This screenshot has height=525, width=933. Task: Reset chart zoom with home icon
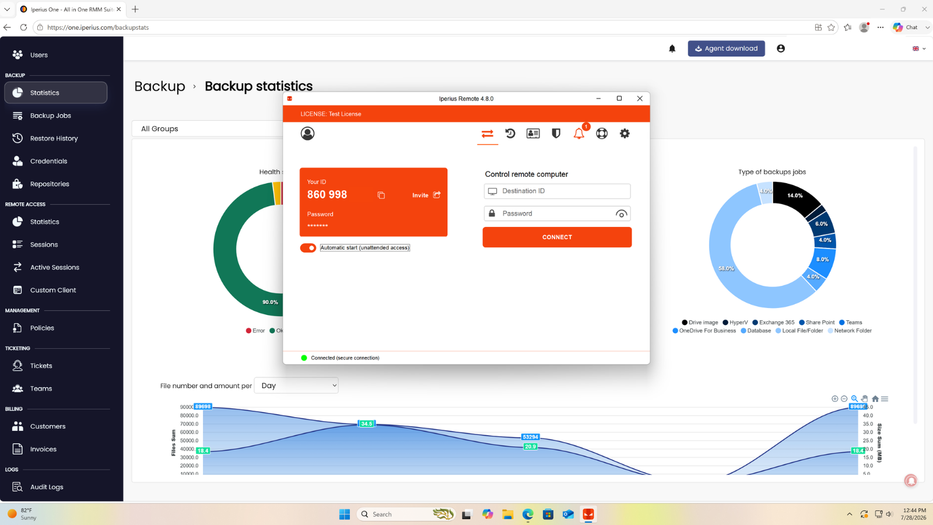point(875,399)
